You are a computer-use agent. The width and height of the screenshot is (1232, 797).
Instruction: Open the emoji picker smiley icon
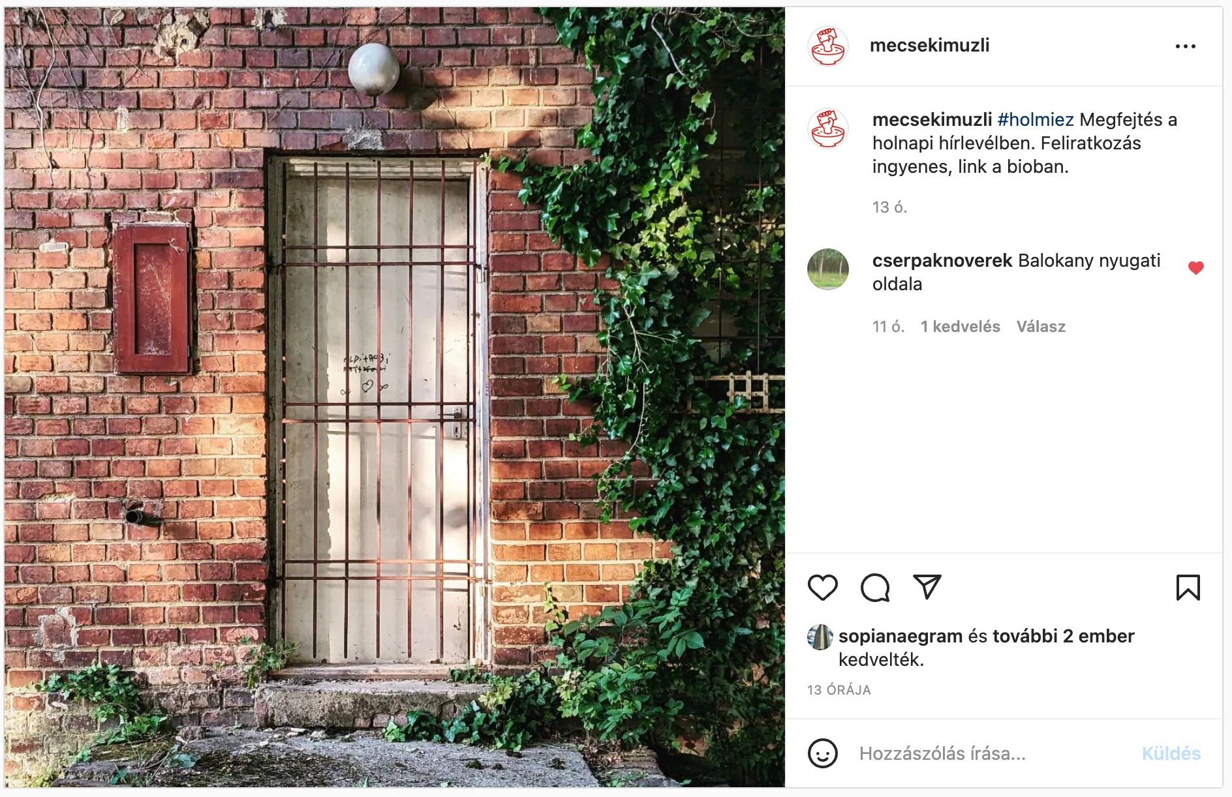tap(822, 753)
